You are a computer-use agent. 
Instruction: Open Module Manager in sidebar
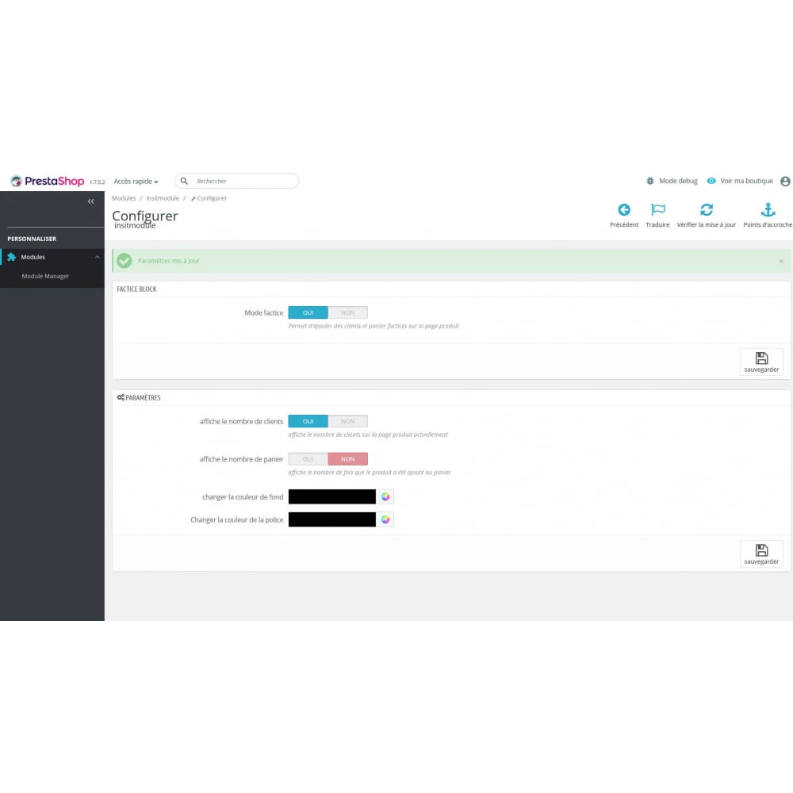pos(45,277)
